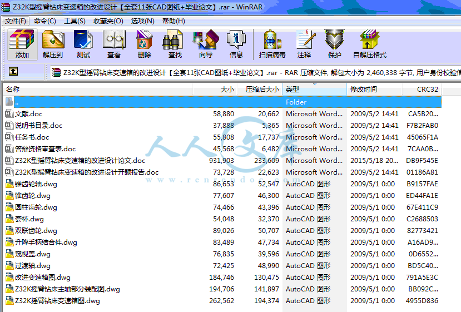Click the 测试 (Test) toolbar icon
Screen dimensions: 461x312
83,44
